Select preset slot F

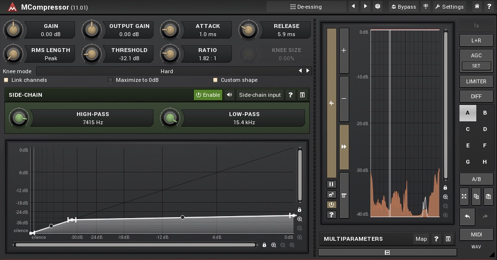[484, 145]
